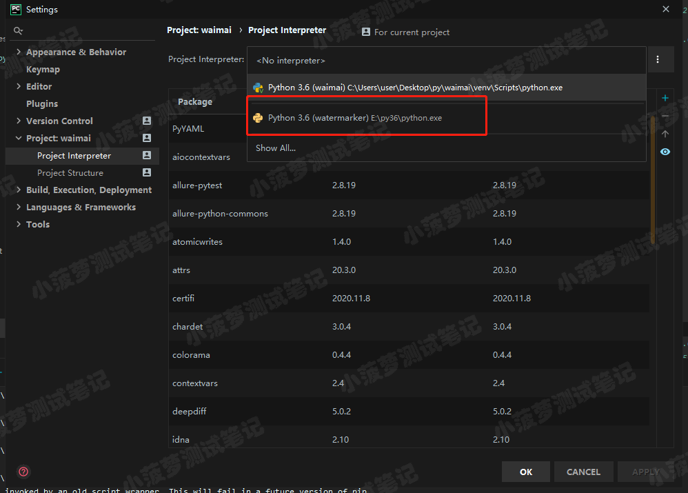
Task: Close the Settings dialog
Action: click(x=666, y=9)
